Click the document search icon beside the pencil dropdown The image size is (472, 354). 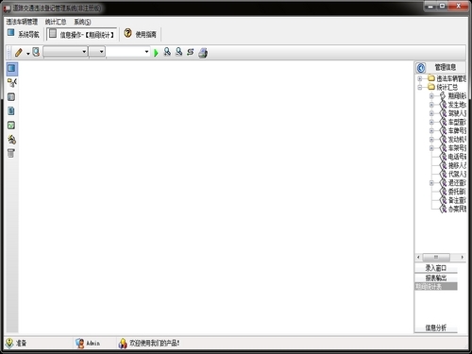[36, 52]
